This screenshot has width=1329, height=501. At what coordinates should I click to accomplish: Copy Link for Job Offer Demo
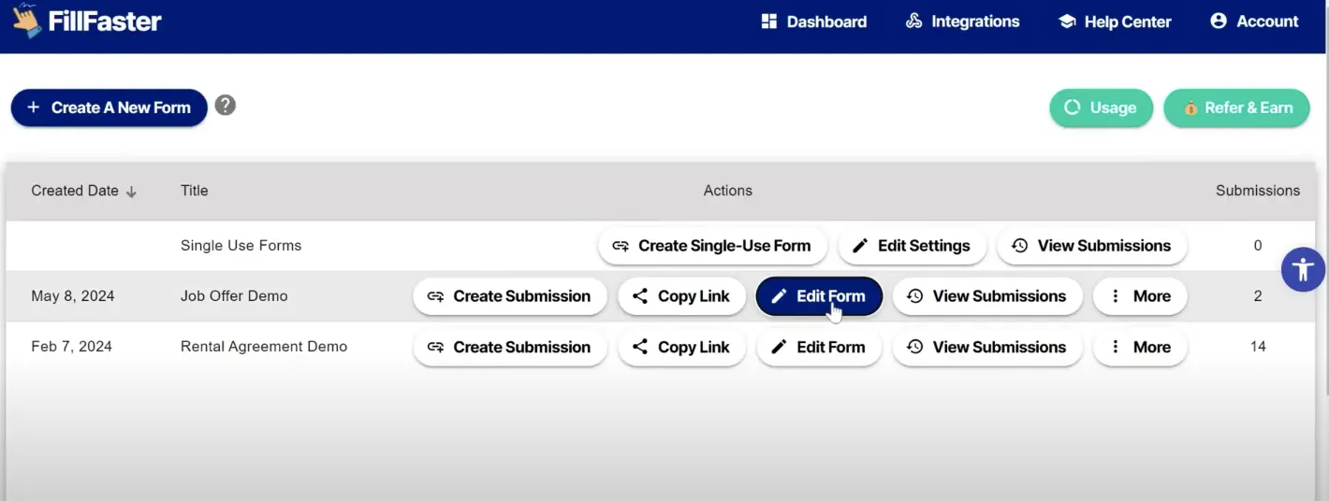(x=681, y=296)
